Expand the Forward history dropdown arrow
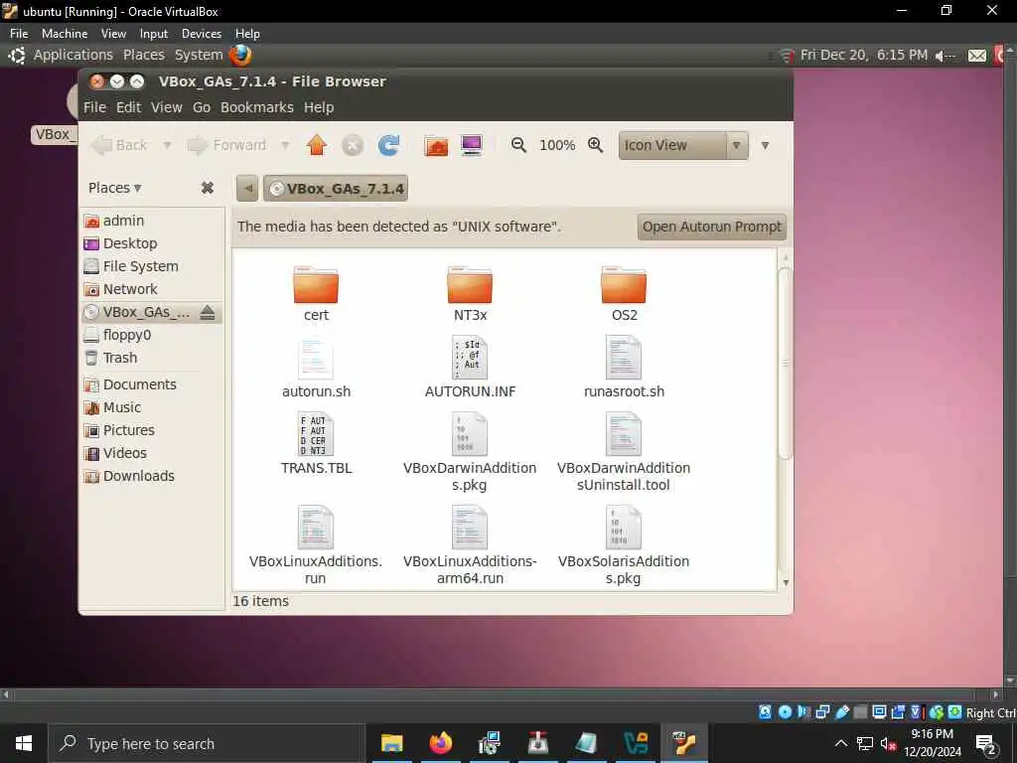The image size is (1017, 763). coord(285,145)
